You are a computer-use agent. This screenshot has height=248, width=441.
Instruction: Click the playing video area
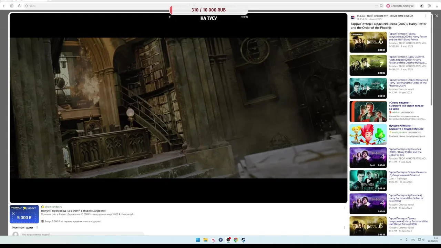178,108
